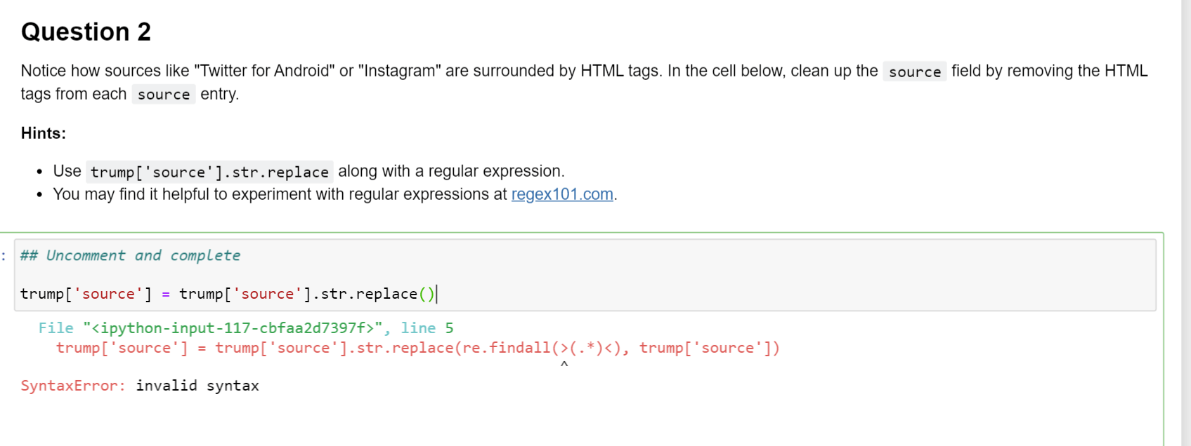The width and height of the screenshot is (1191, 446).
Task: Click the 'You may find it helpful' bullet text
Action: 281,194
